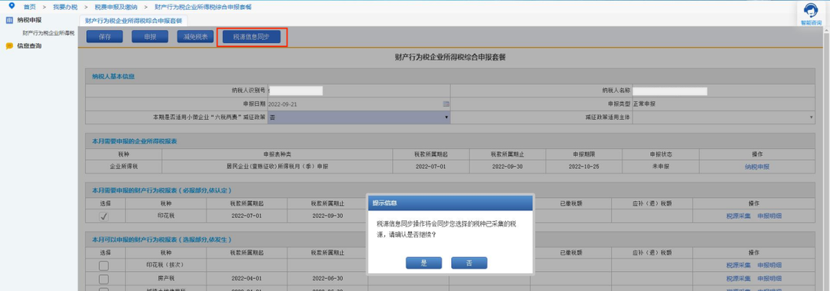
Task: Select the 财产行为税企业所得税综合申报套餐 tab
Action: pyautogui.click(x=134, y=21)
